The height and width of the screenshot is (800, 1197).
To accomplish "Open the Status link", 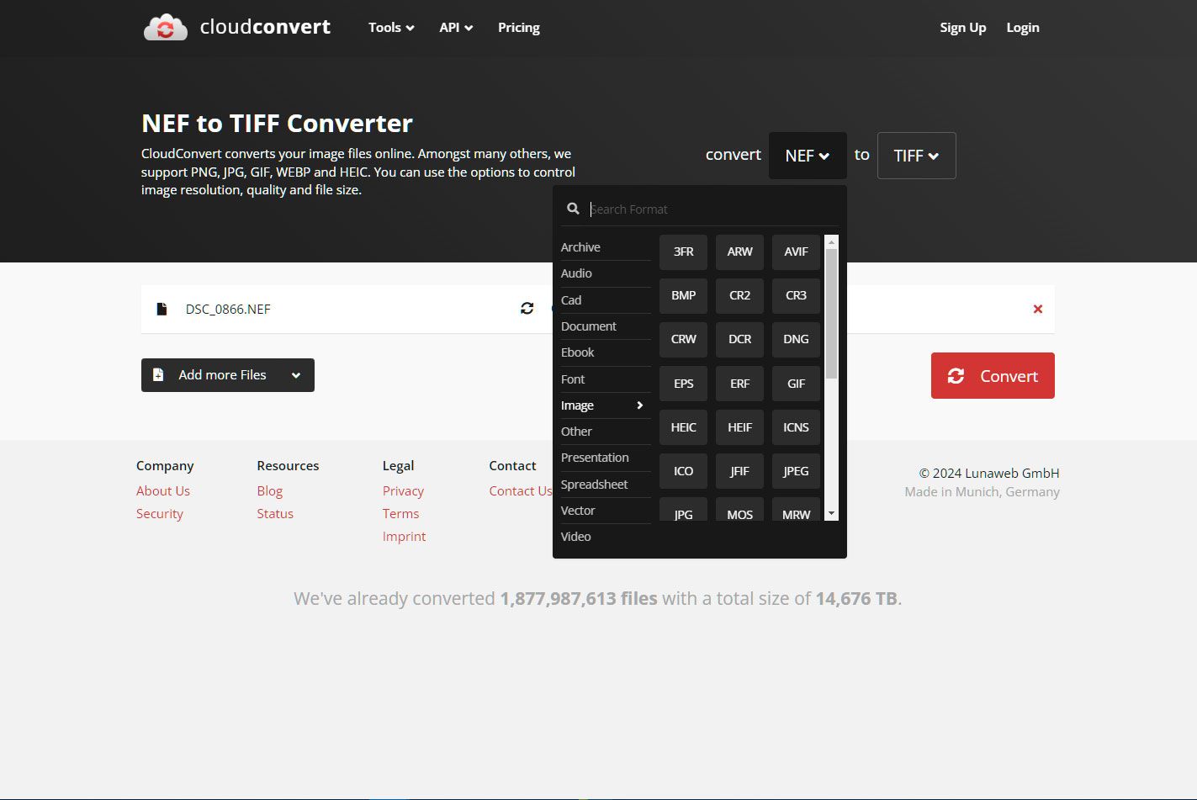I will pos(275,513).
